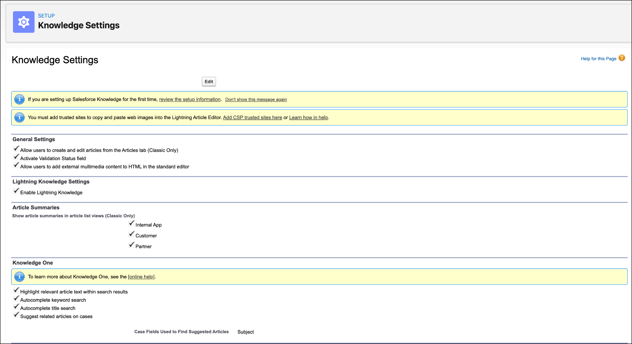Open 'Learn how in help' link
Screen dimensions: 632x344
309,118
